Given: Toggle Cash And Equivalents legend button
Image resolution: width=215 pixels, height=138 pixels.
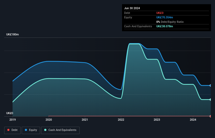Looking at the screenshot, I should (x=60, y=130).
